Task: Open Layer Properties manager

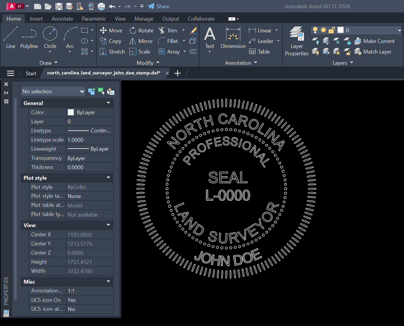Action: [297, 41]
